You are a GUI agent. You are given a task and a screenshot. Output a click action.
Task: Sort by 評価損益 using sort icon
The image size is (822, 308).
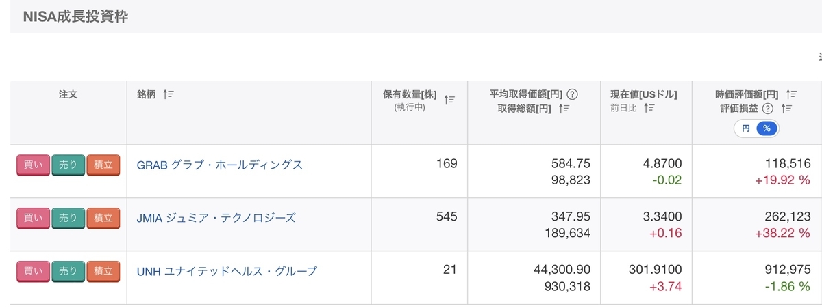click(786, 108)
